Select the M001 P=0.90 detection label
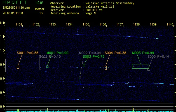The width and height of the screenshot is (176, 112). (57, 53)
